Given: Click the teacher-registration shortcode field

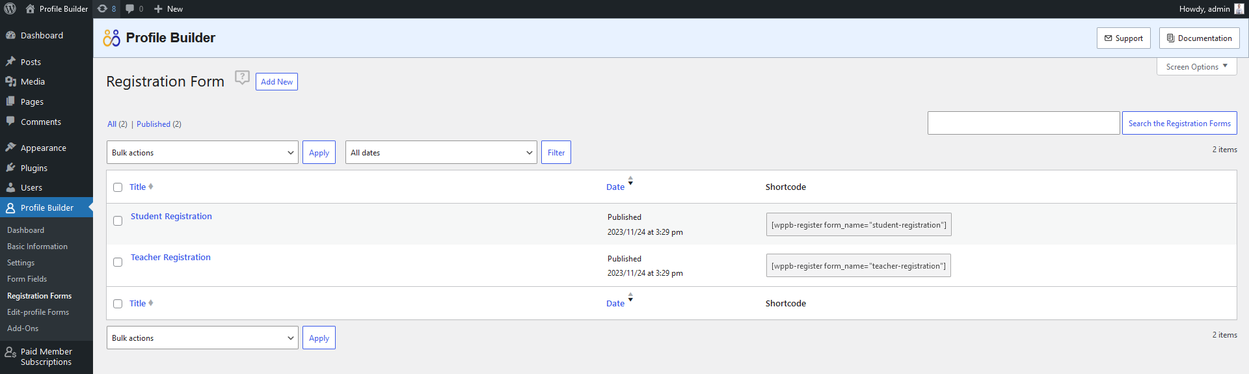Looking at the screenshot, I should point(859,265).
